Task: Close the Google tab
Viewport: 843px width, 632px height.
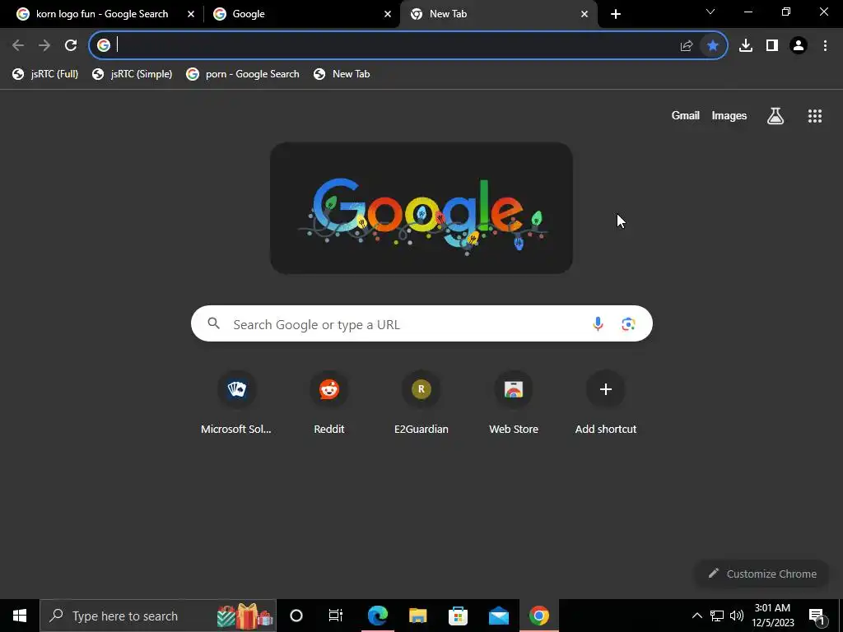Action: (x=388, y=14)
